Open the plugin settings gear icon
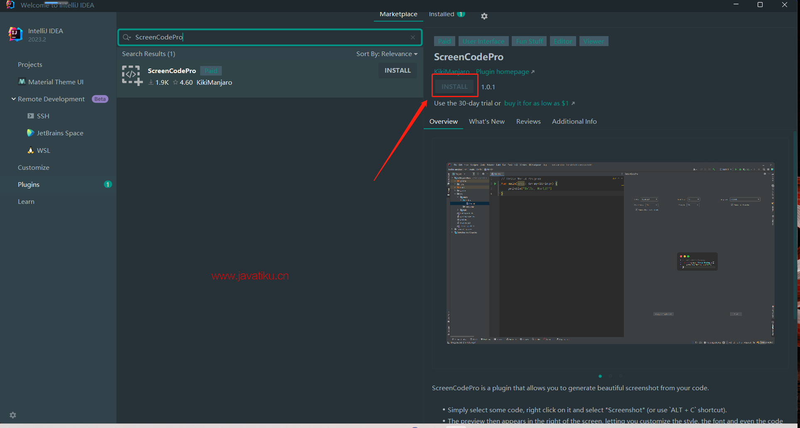The height and width of the screenshot is (428, 800). tap(484, 16)
